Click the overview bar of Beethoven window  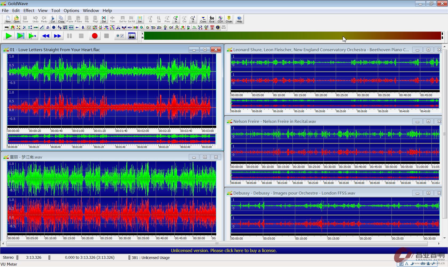(x=335, y=103)
